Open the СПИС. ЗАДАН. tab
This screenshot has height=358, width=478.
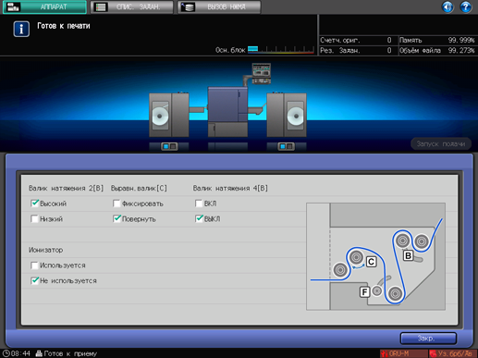(x=131, y=7)
